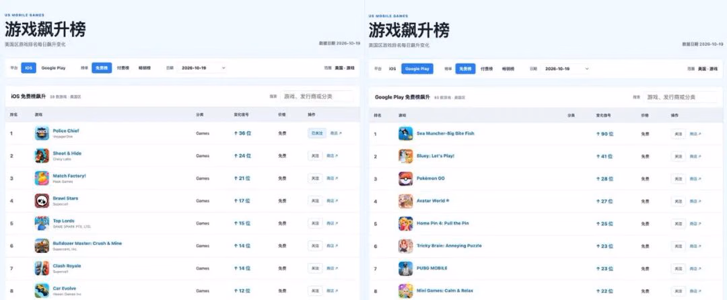Screen dimensions: 727x300
Task: Click 关注 button for Bluey: Let's Play!
Action: 679,157
